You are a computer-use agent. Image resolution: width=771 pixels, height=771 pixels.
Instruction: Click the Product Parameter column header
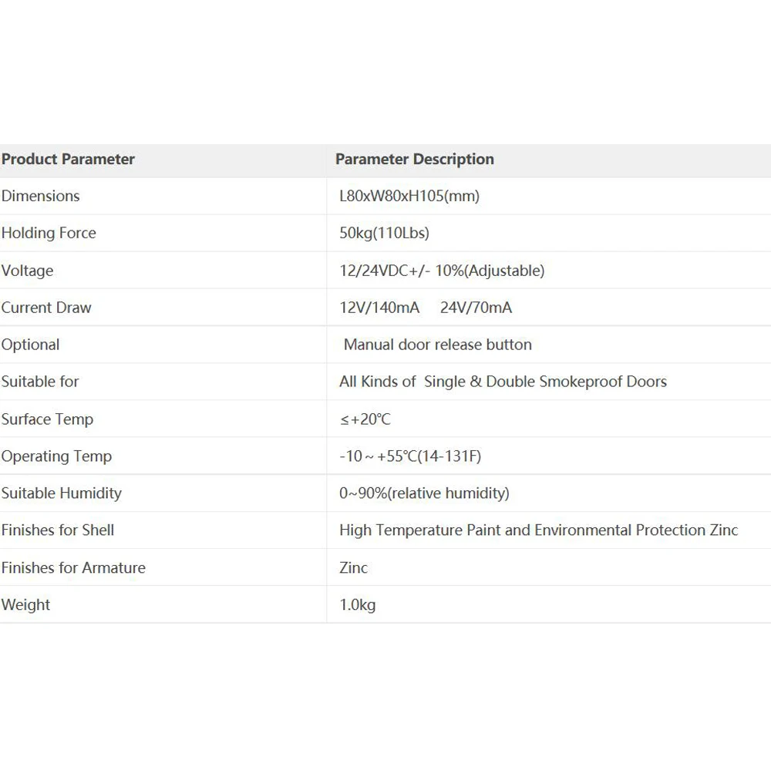(68, 160)
